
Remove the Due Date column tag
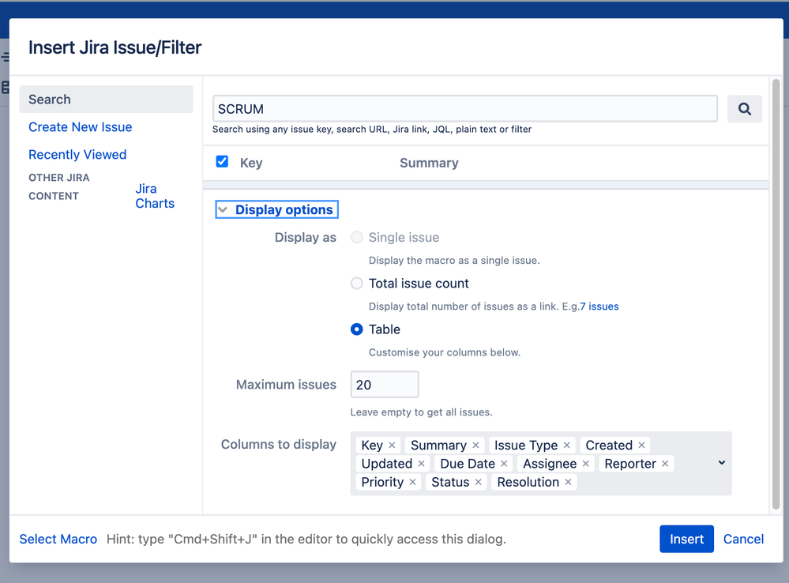point(504,464)
